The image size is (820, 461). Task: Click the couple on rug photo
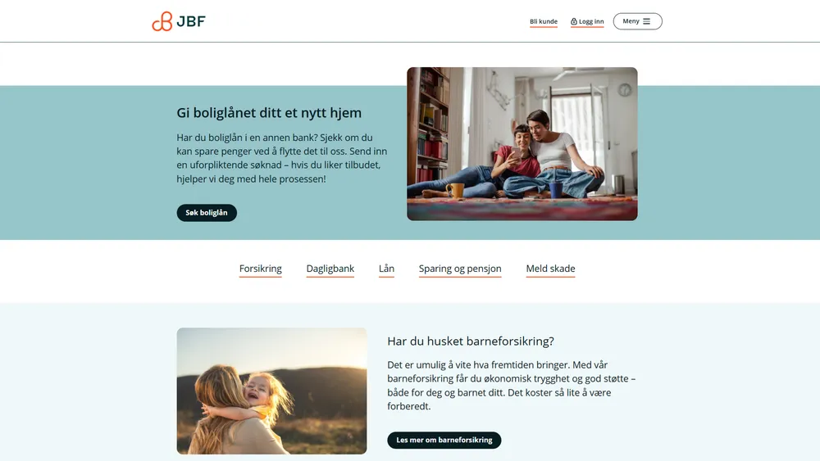(x=522, y=143)
